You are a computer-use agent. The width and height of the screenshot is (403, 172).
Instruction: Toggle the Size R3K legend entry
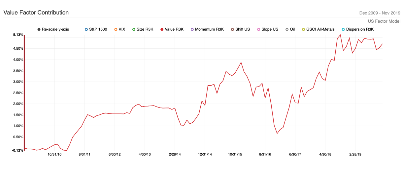[x=143, y=29]
